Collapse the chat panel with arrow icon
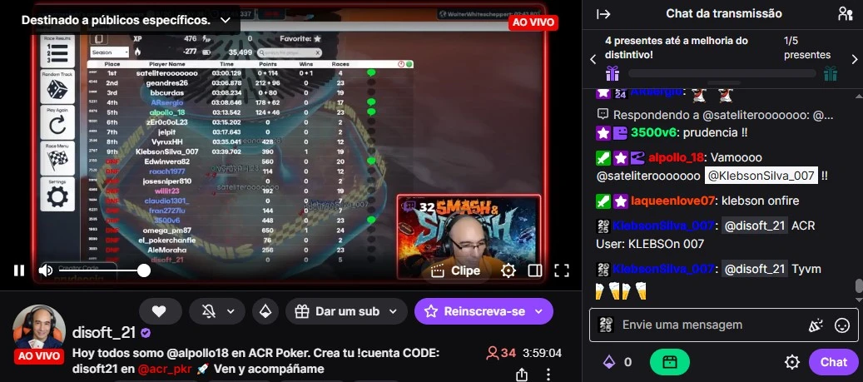This screenshot has height=382, width=863. click(x=604, y=14)
